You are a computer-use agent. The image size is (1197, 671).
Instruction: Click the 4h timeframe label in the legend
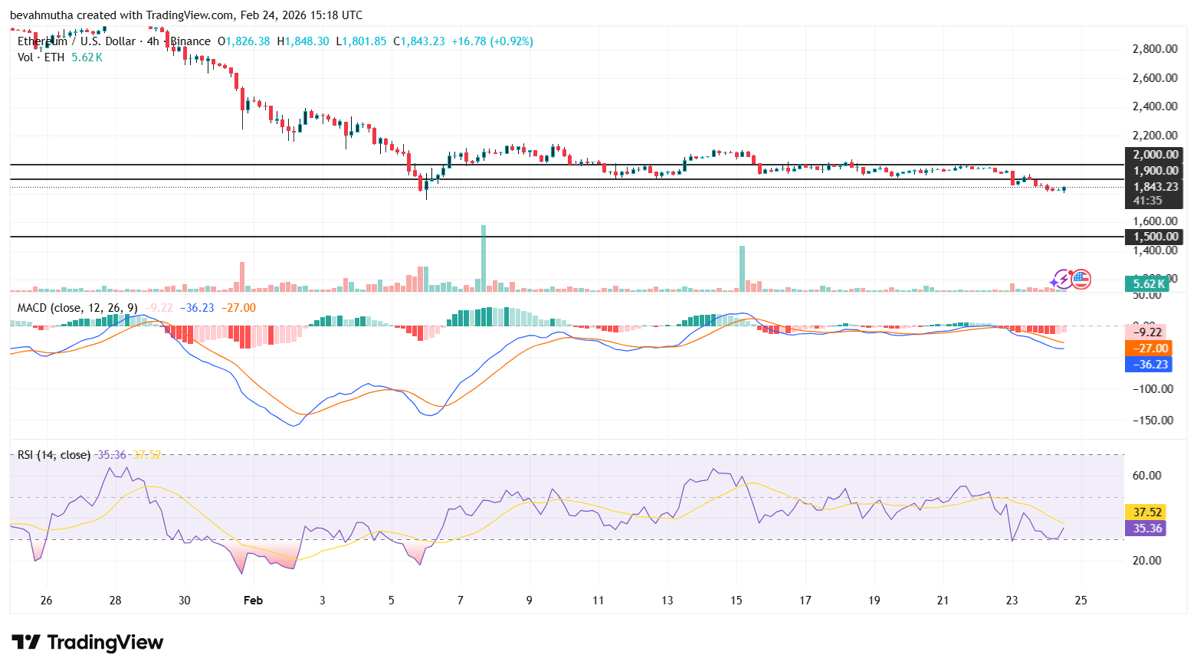[152, 41]
